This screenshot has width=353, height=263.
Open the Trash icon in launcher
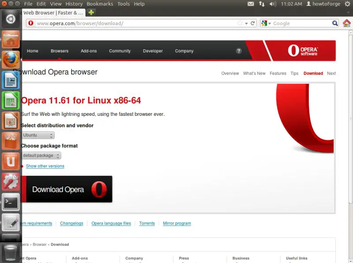(11, 253)
